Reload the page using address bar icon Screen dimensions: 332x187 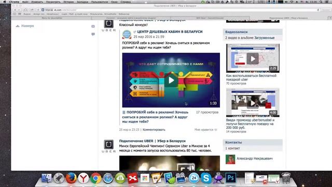click(318, 10)
